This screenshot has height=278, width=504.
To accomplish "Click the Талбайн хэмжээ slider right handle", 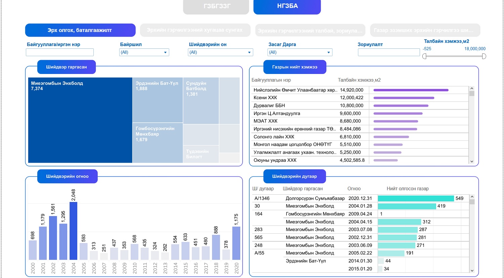I will tap(484, 56).
